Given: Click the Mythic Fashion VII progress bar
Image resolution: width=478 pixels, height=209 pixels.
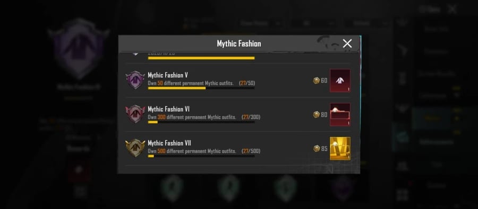Looking at the screenshot, I should click(201, 156).
